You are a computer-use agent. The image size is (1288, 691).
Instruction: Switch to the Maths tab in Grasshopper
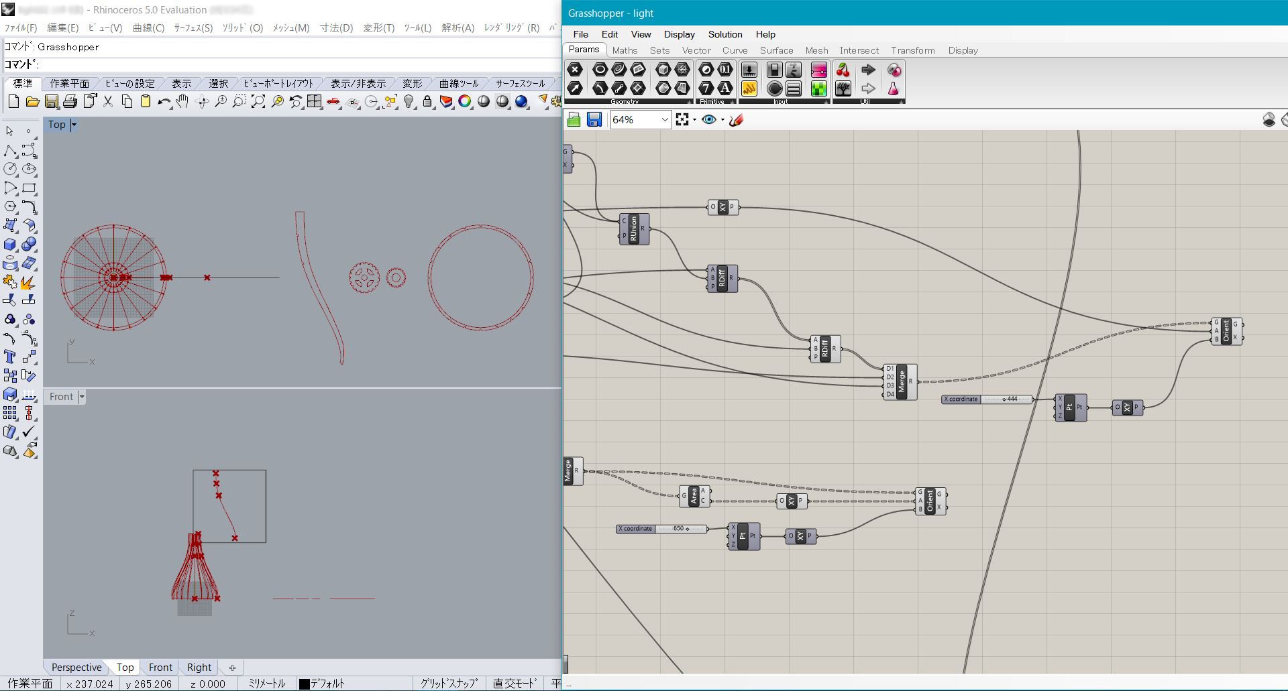625,50
